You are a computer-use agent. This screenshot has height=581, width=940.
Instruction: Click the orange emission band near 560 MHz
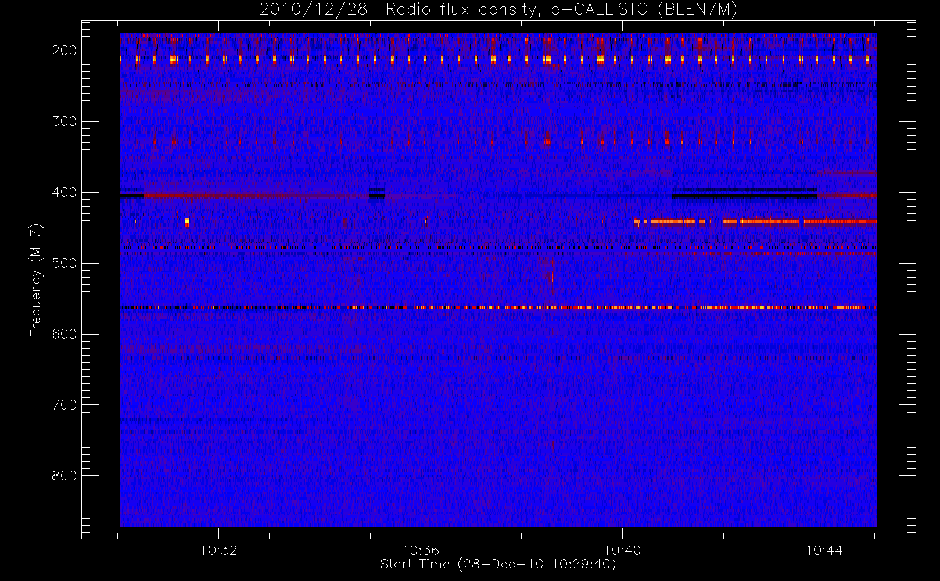498,307
